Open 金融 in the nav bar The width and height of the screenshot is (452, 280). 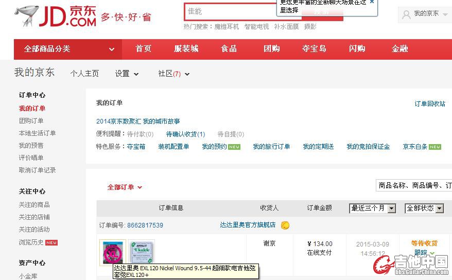[400, 49]
